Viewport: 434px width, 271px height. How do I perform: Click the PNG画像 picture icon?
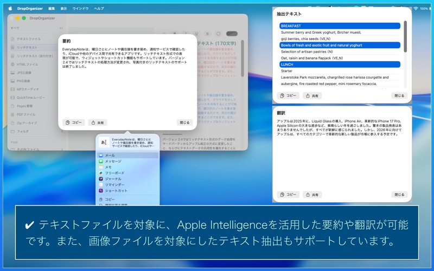[x=12, y=81]
